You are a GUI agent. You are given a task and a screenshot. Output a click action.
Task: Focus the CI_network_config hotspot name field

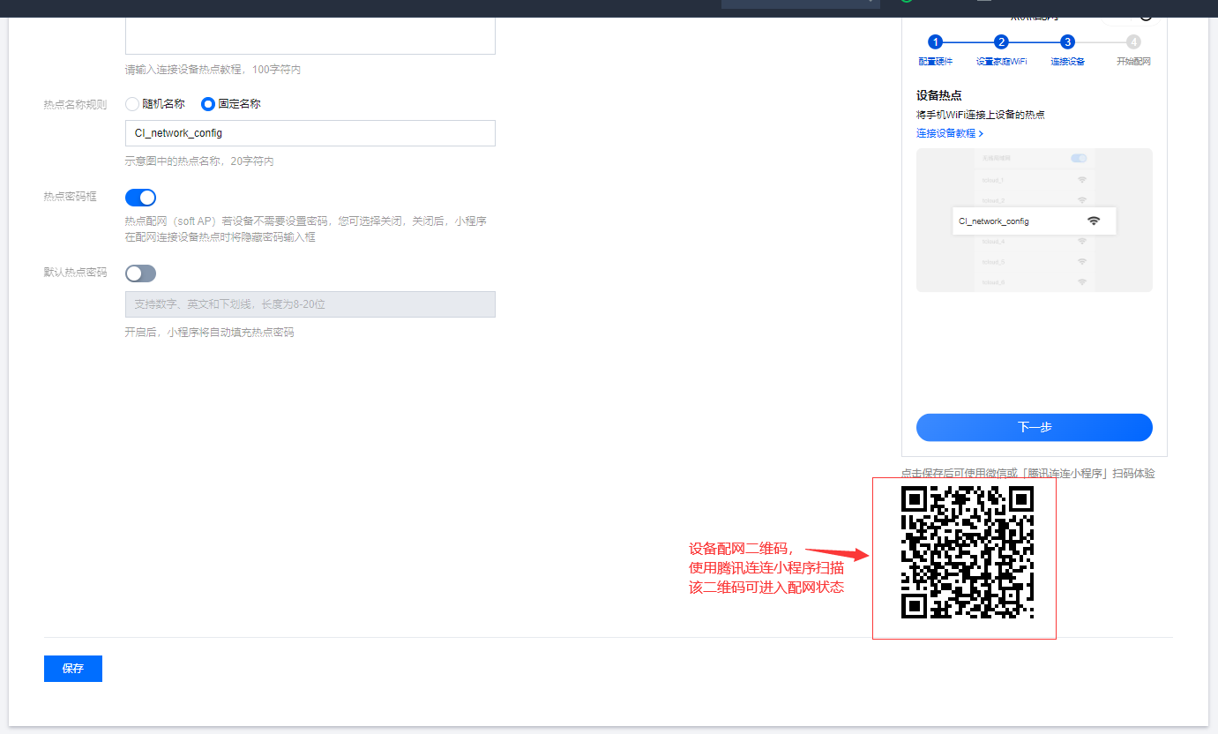pos(310,133)
